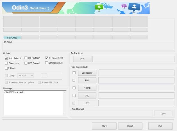Select the 0:[COM6] port indicator
This screenshot has height=131, width=177.
12,38
